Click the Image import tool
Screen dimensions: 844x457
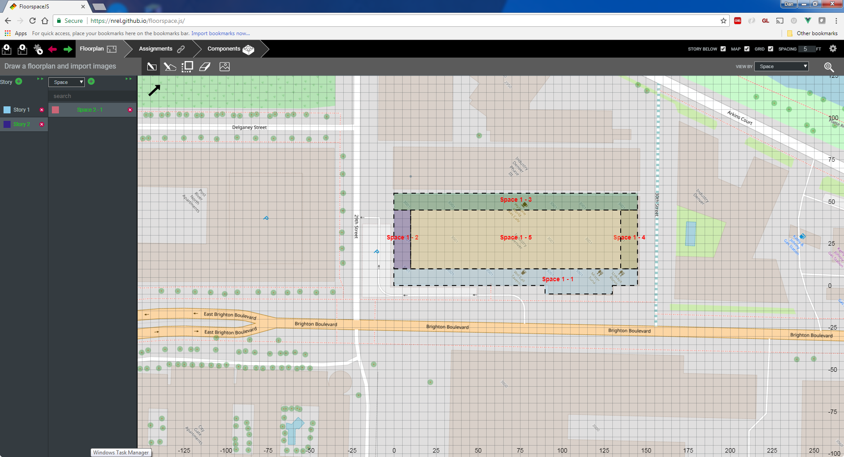tap(225, 67)
